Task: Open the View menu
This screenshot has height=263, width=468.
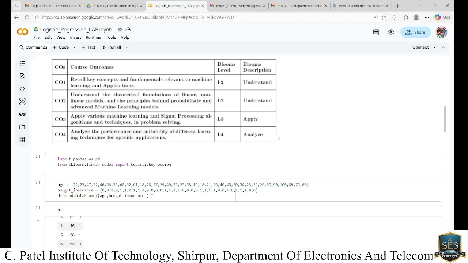Action: 61,37
